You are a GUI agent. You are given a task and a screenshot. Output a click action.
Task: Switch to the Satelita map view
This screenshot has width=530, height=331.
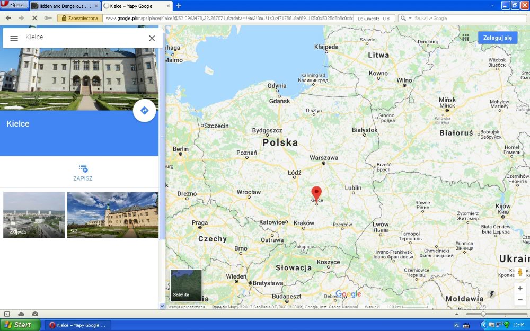[186, 285]
